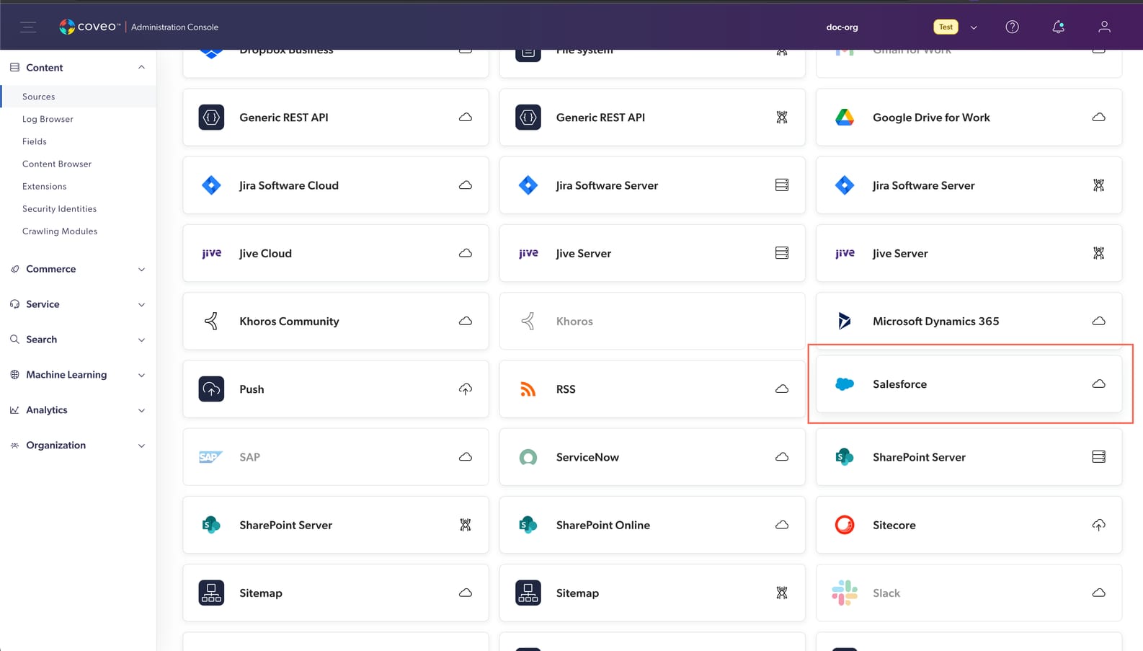Click the Machine Learning brain icon
Viewport: 1143px width, 651px height.
[14, 374]
